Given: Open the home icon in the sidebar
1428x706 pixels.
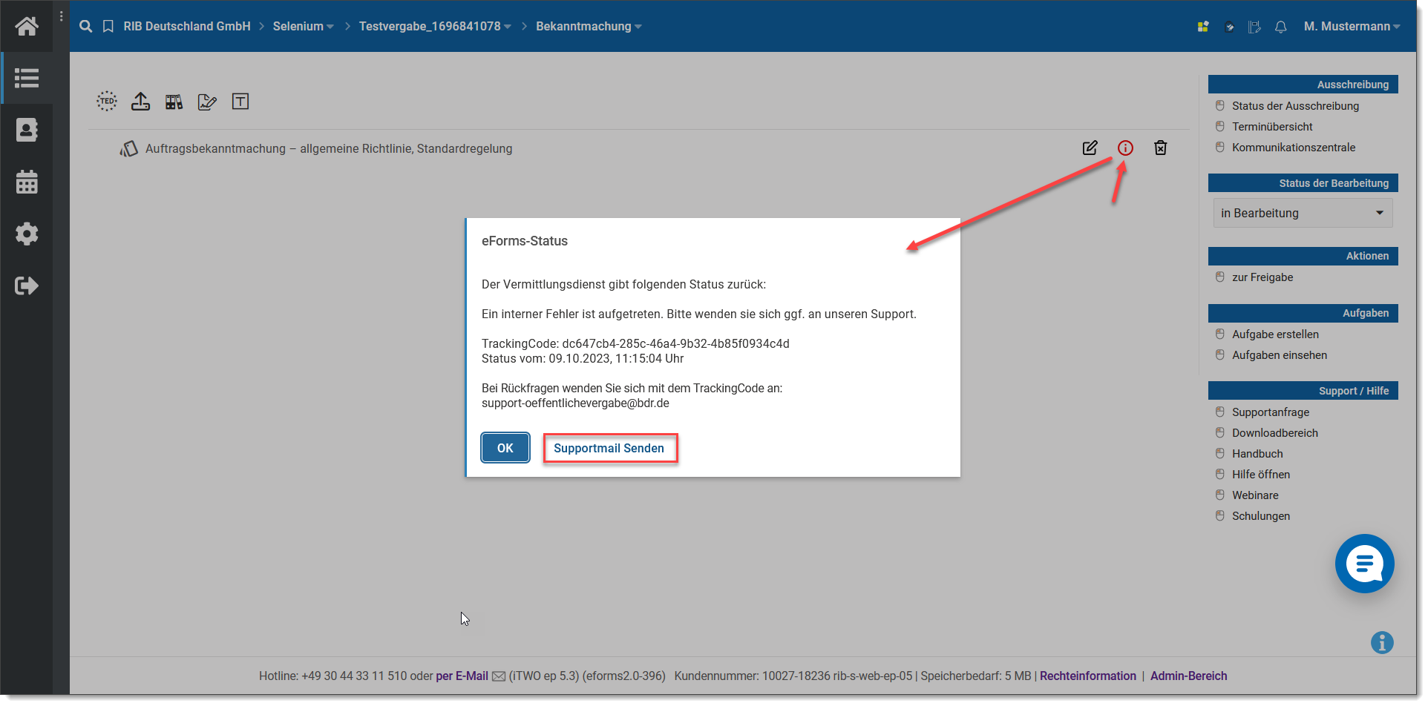Looking at the screenshot, I should 27,27.
